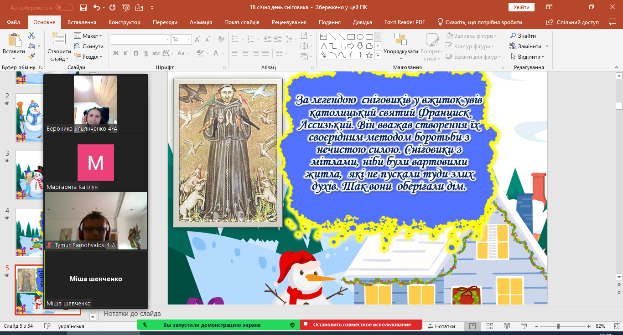Redo with the repeat arrow icon

[x=113, y=7]
